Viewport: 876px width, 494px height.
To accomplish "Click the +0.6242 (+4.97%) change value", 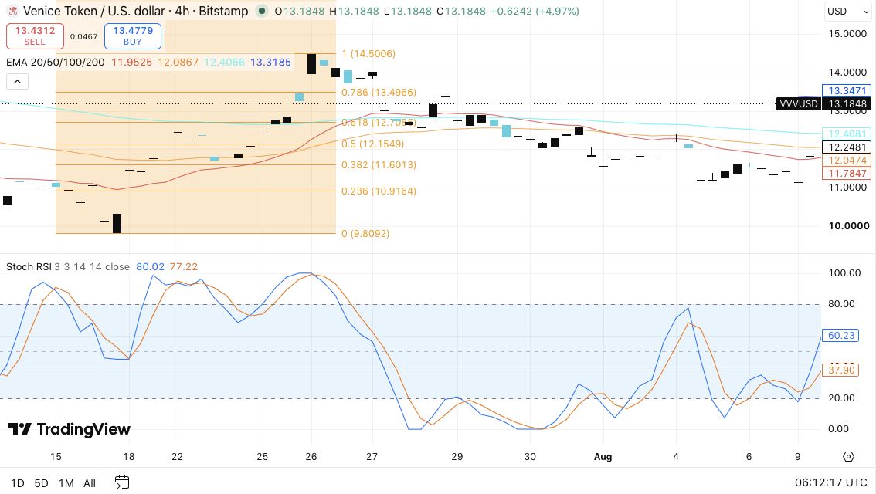I will [535, 11].
